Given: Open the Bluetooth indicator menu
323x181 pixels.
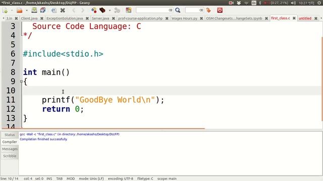Looking at the screenshot, I should click(x=260, y=3).
